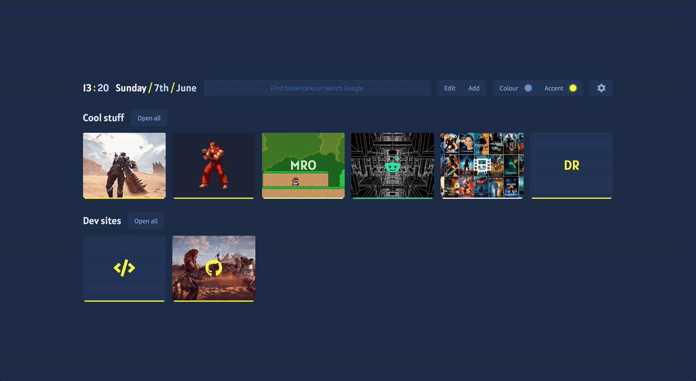The height and width of the screenshot is (381, 696).
Task: Open the code brackets bookmark tile
Action: point(124,268)
